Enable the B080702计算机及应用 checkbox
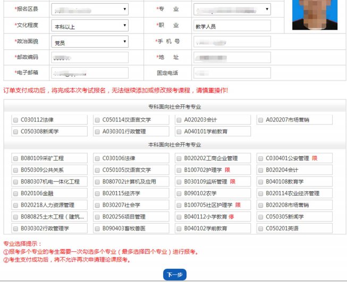347x282 pixels. tap(97, 181)
